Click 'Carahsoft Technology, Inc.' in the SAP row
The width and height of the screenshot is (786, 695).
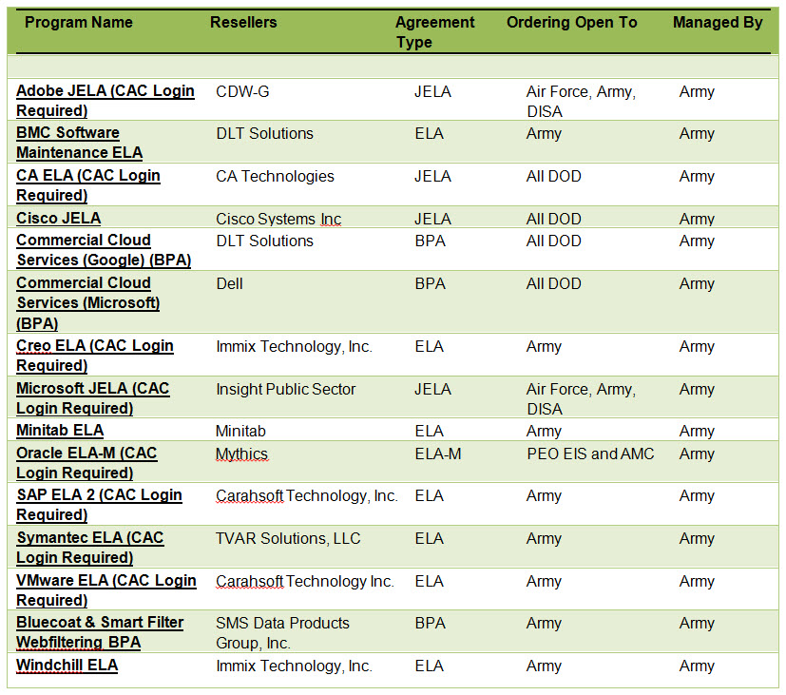[x=307, y=496]
